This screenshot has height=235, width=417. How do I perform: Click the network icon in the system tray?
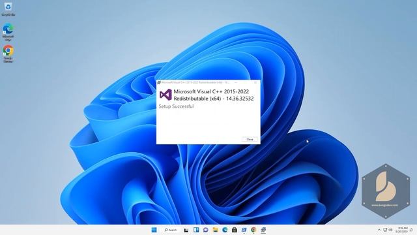pos(385,230)
